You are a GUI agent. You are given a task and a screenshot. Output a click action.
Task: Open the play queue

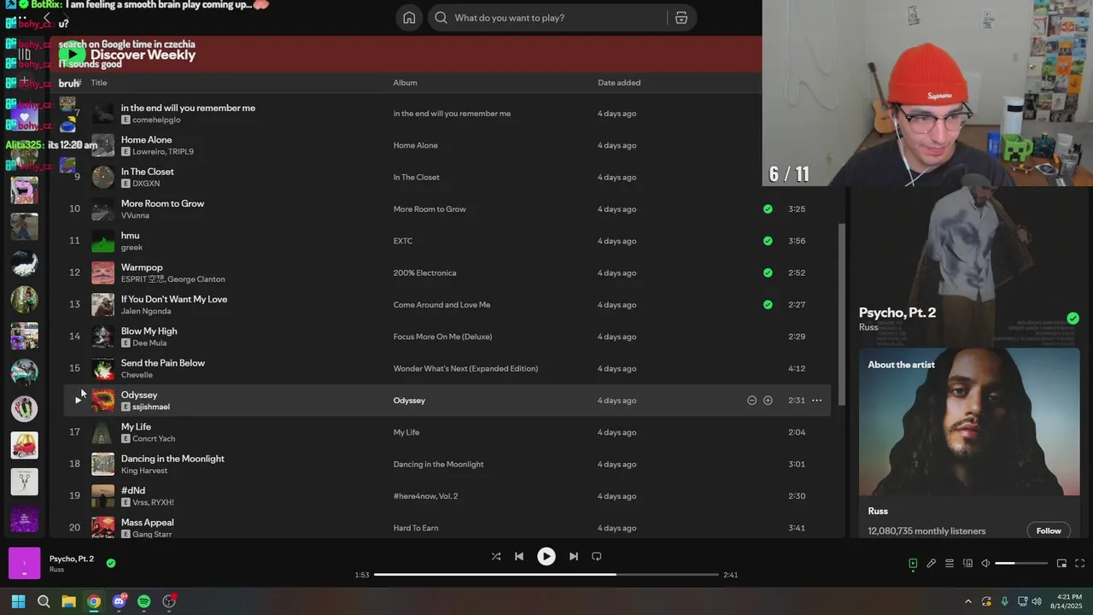[x=950, y=564]
